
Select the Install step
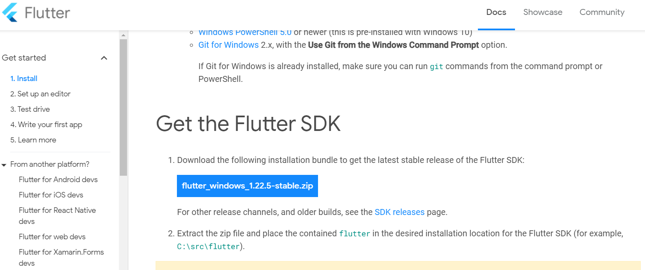pos(24,78)
